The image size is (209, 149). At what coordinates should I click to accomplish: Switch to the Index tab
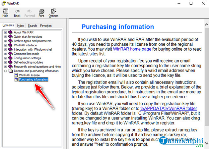tap(21, 25)
